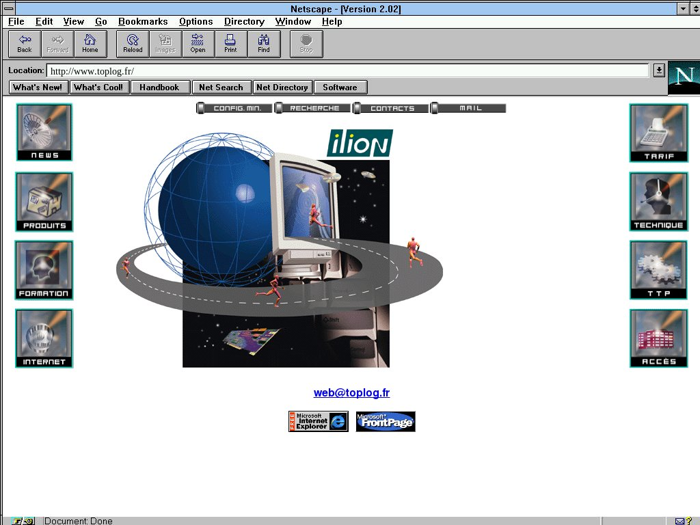Open the ACCÈS building icon

(658, 338)
